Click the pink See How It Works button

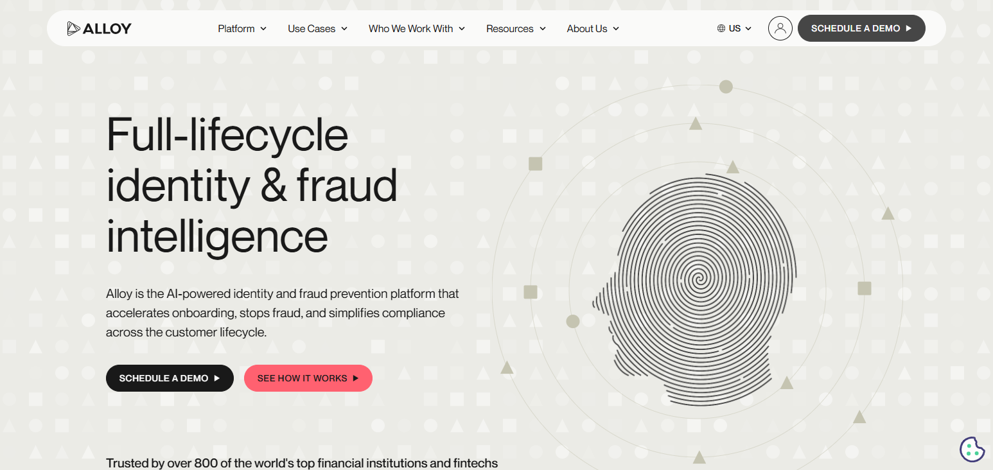[308, 378]
